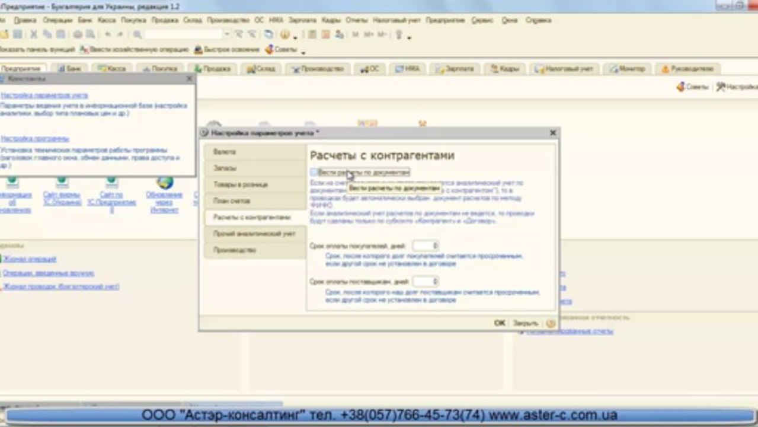Click the M+ memory button in toolbar
The image size is (758, 427).
click(x=369, y=34)
